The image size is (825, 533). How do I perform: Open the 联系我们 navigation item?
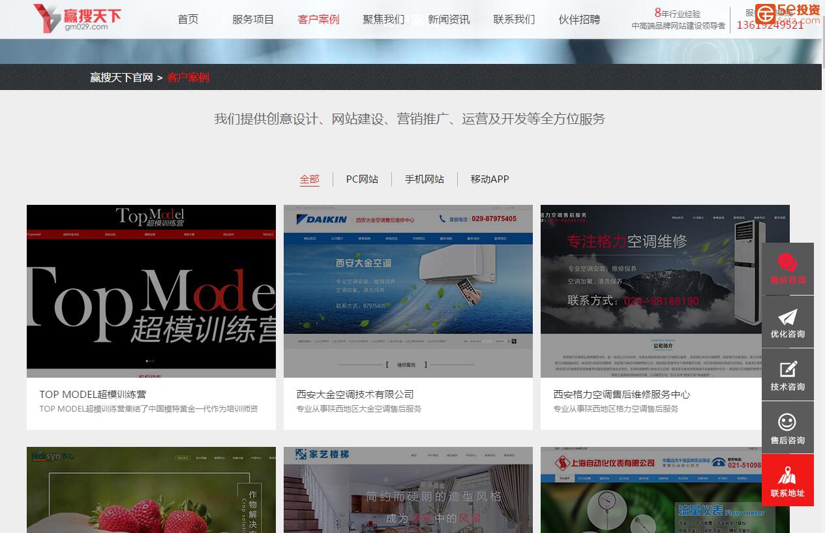coord(514,20)
